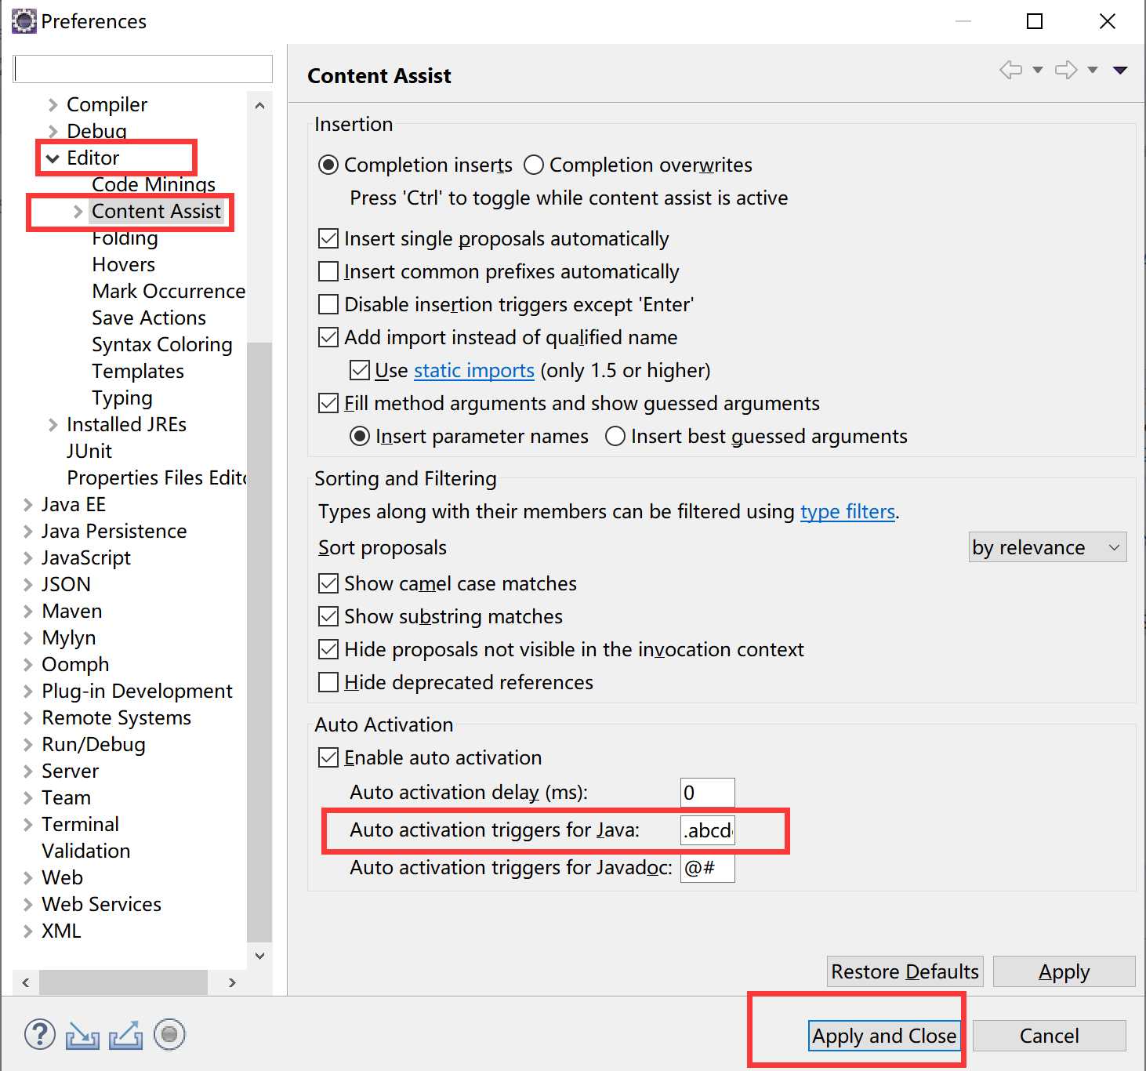Click the Back navigation arrow icon

1011,70
